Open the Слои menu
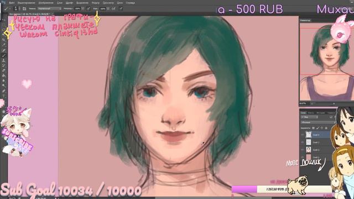The height and width of the screenshot is (199, 354). pos(60,3)
